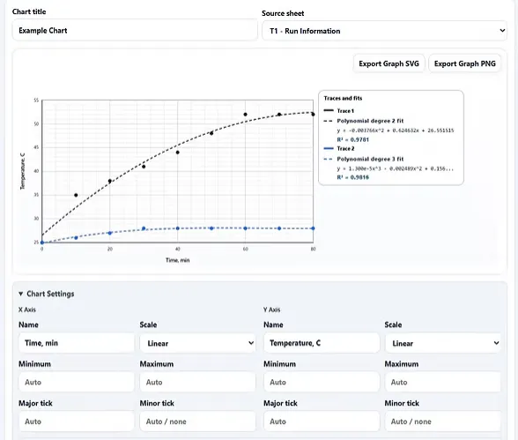Click the Time, min axis label on chart
The image size is (518, 440).
pyautogui.click(x=178, y=260)
